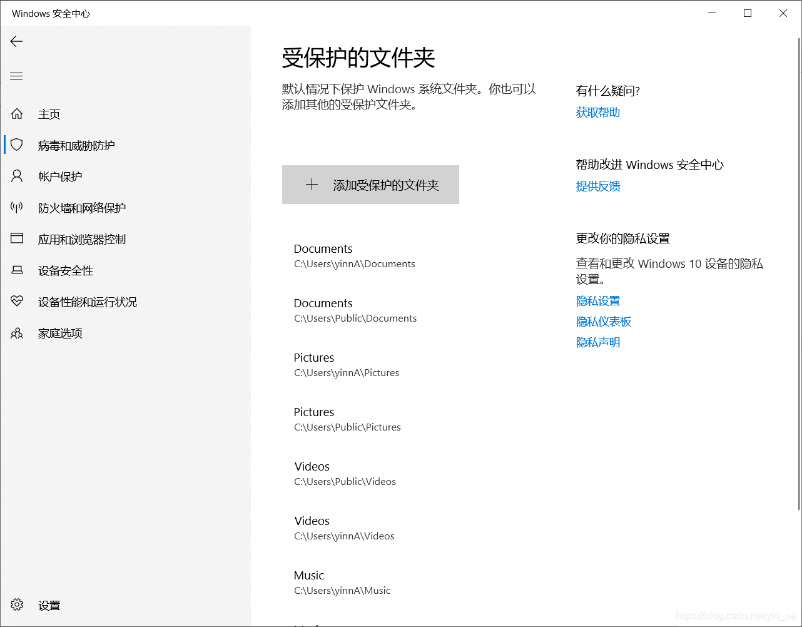Screen dimensions: 802x627
Task: Open the 隐私设置 link
Action: pyautogui.click(x=598, y=301)
